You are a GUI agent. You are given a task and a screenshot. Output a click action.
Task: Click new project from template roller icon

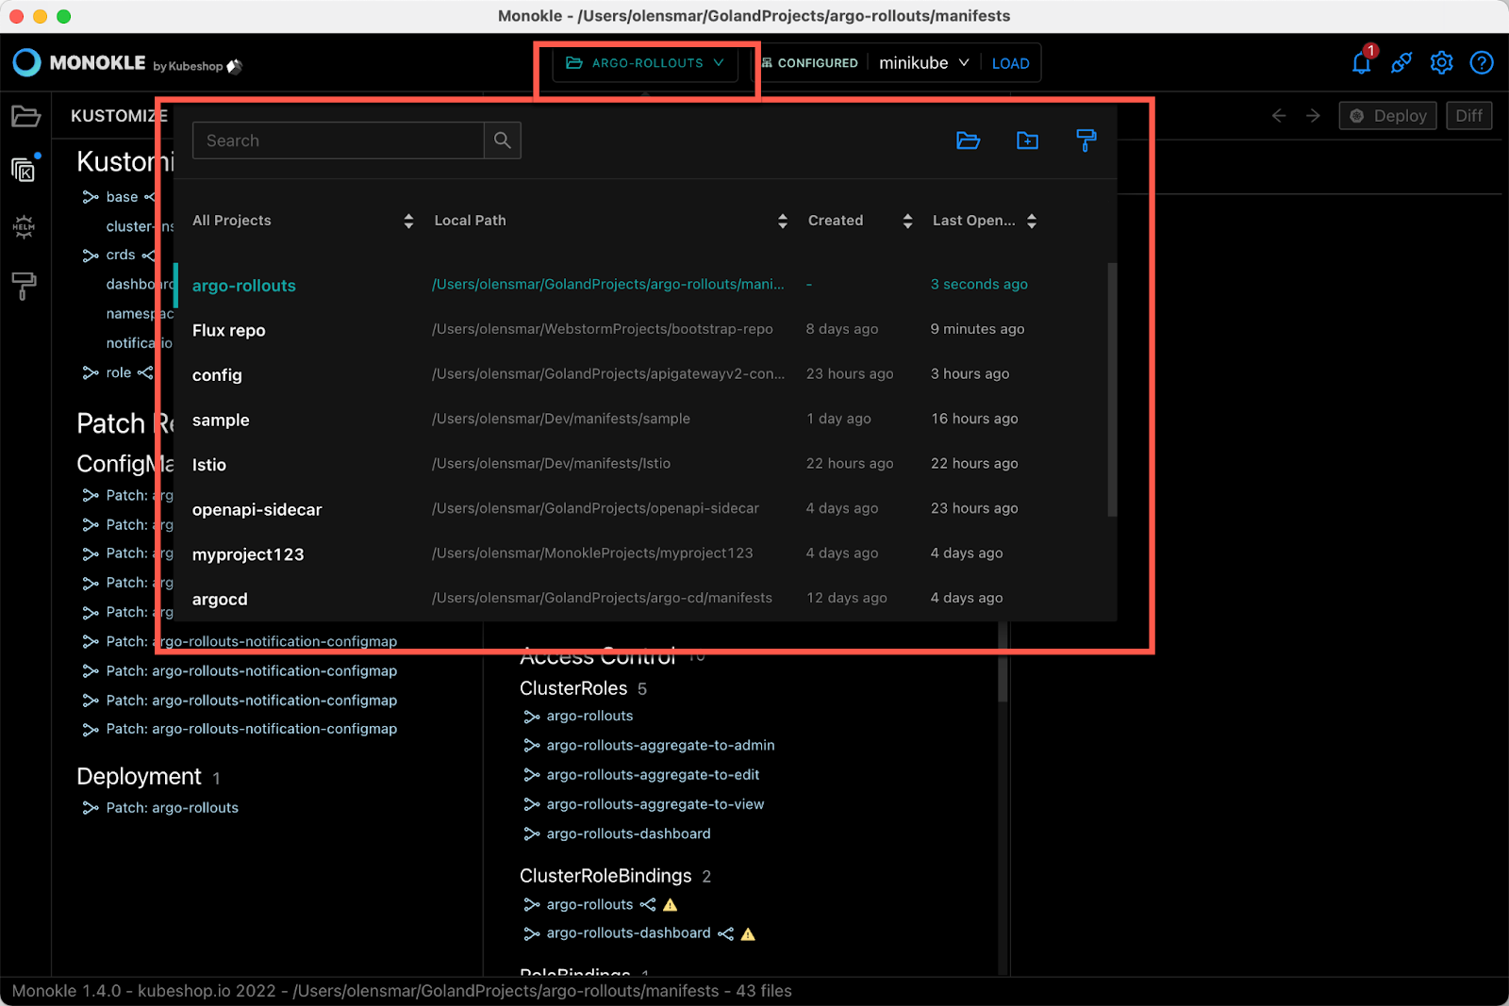pos(1086,140)
